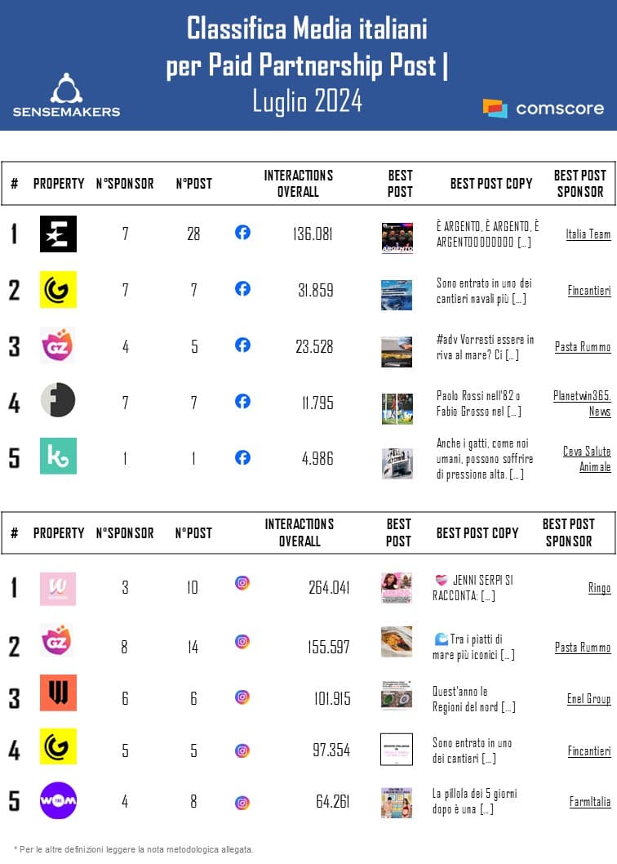Click the comscore logo in the header
This screenshot has width=617, height=864.
coord(543,108)
